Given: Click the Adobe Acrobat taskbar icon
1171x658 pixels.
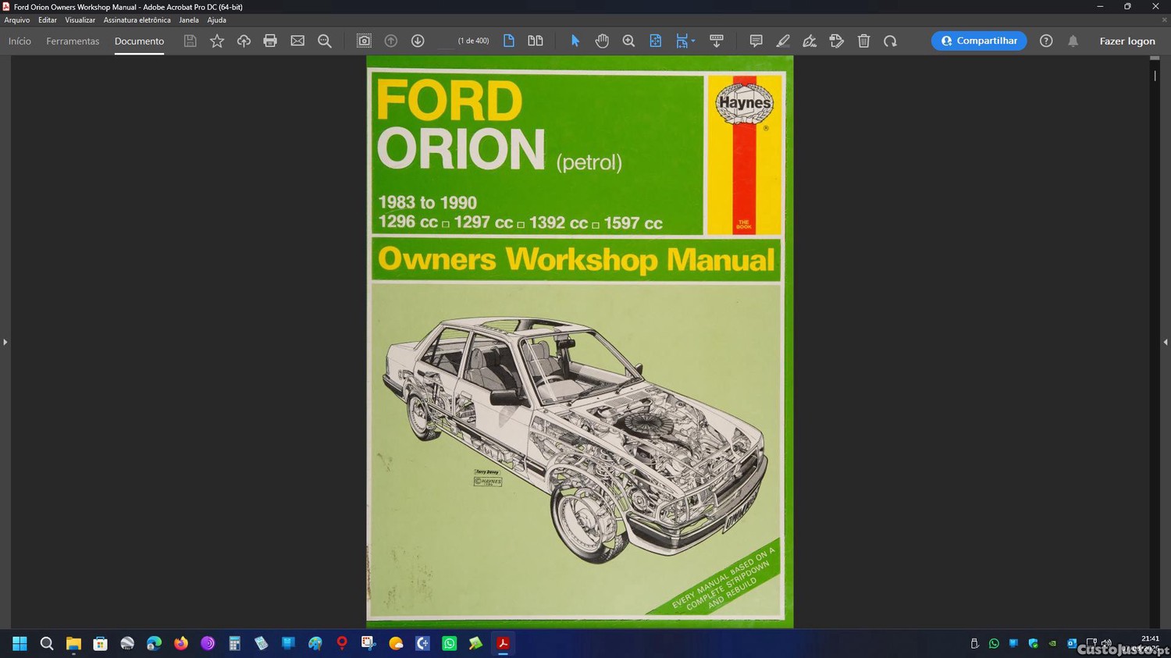Looking at the screenshot, I should tap(503, 643).
